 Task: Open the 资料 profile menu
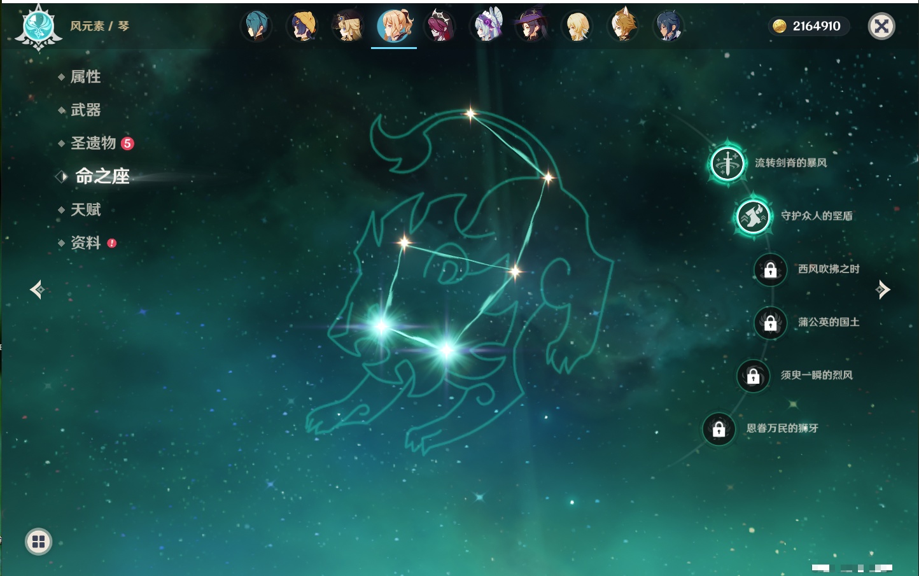(85, 242)
